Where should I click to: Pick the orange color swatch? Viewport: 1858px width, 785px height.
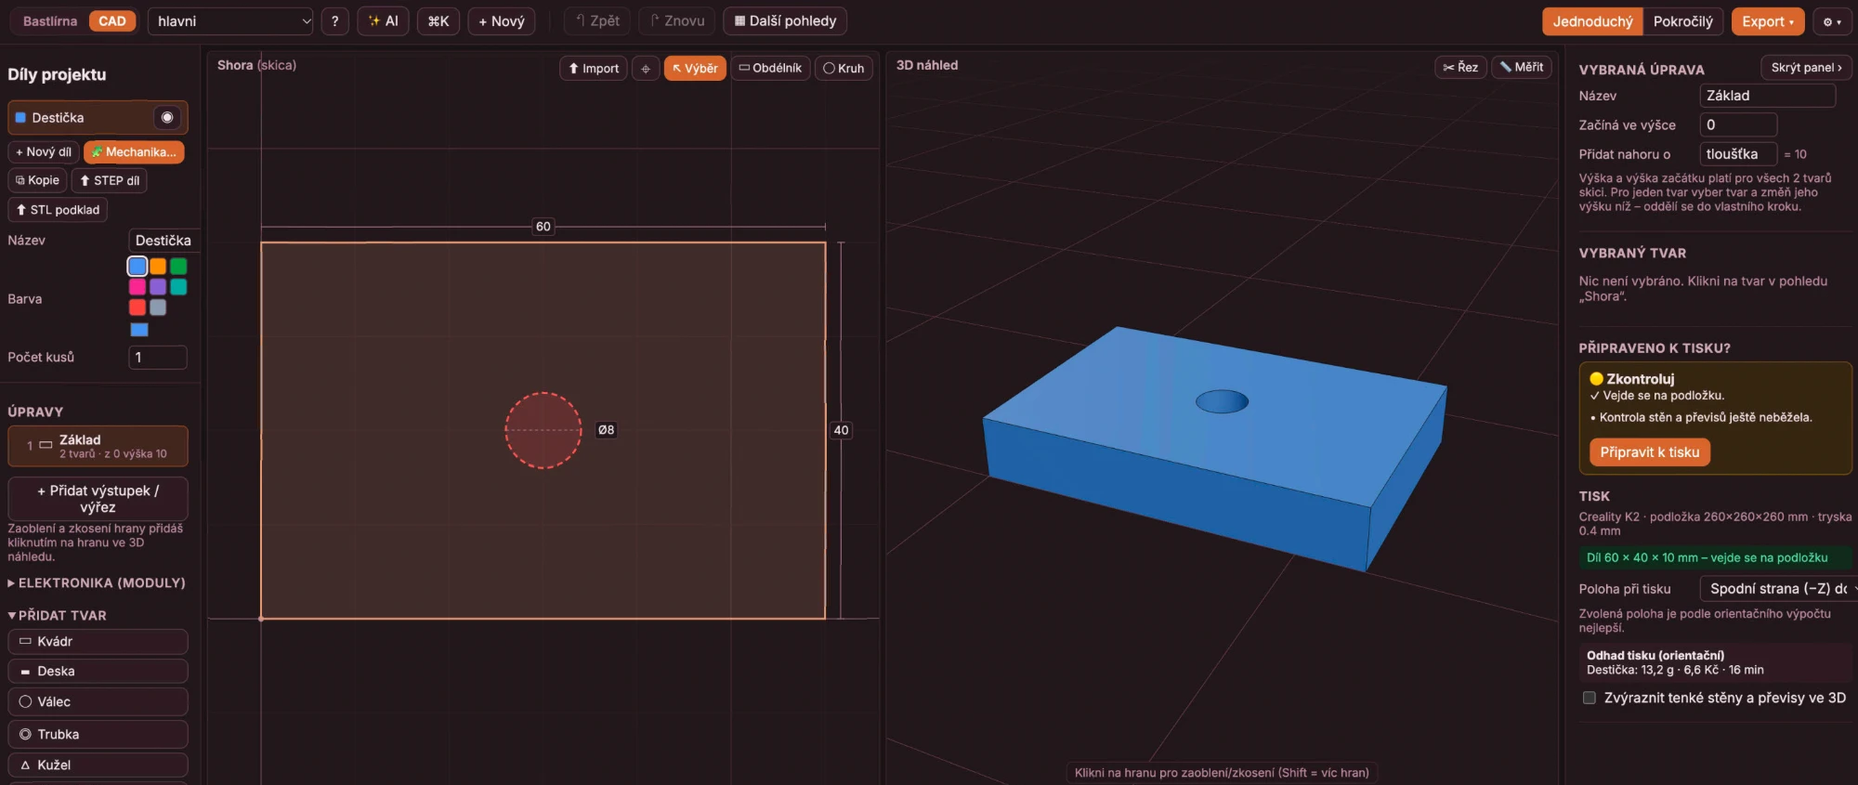(158, 267)
